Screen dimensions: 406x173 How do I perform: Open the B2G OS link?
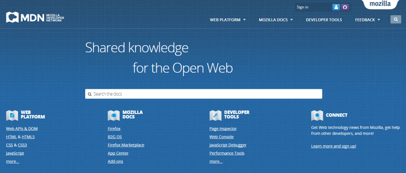115,137
